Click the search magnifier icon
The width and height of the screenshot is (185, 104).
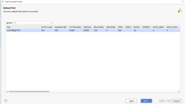click(x=15, y=23)
